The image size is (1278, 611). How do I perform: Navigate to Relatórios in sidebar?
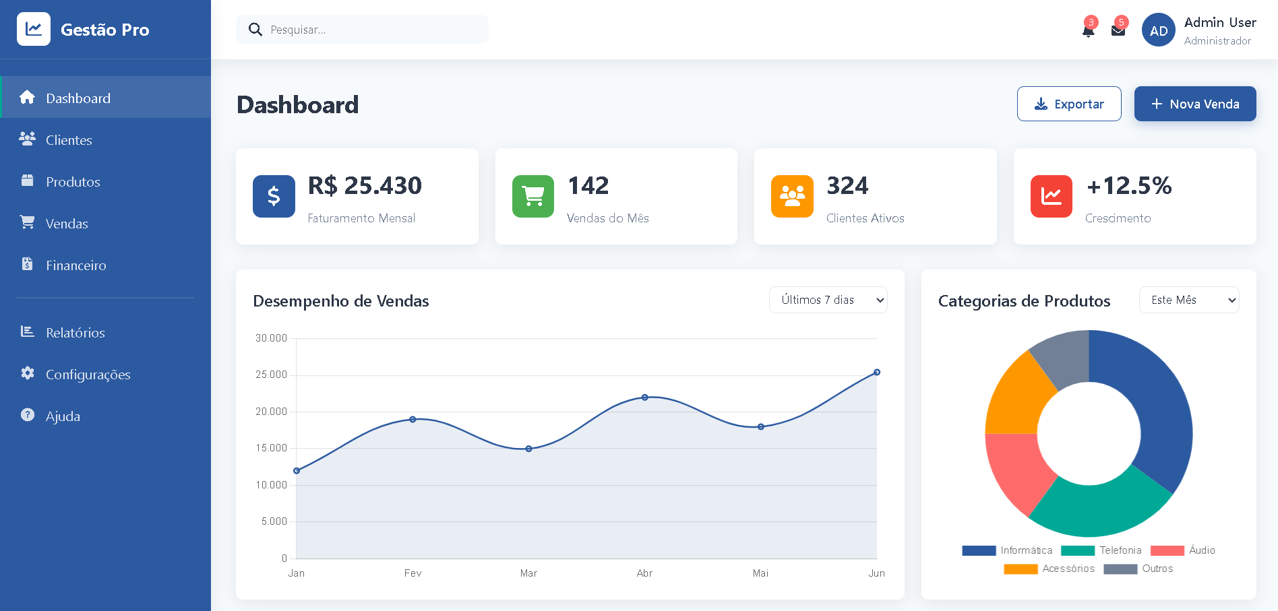[x=75, y=333]
